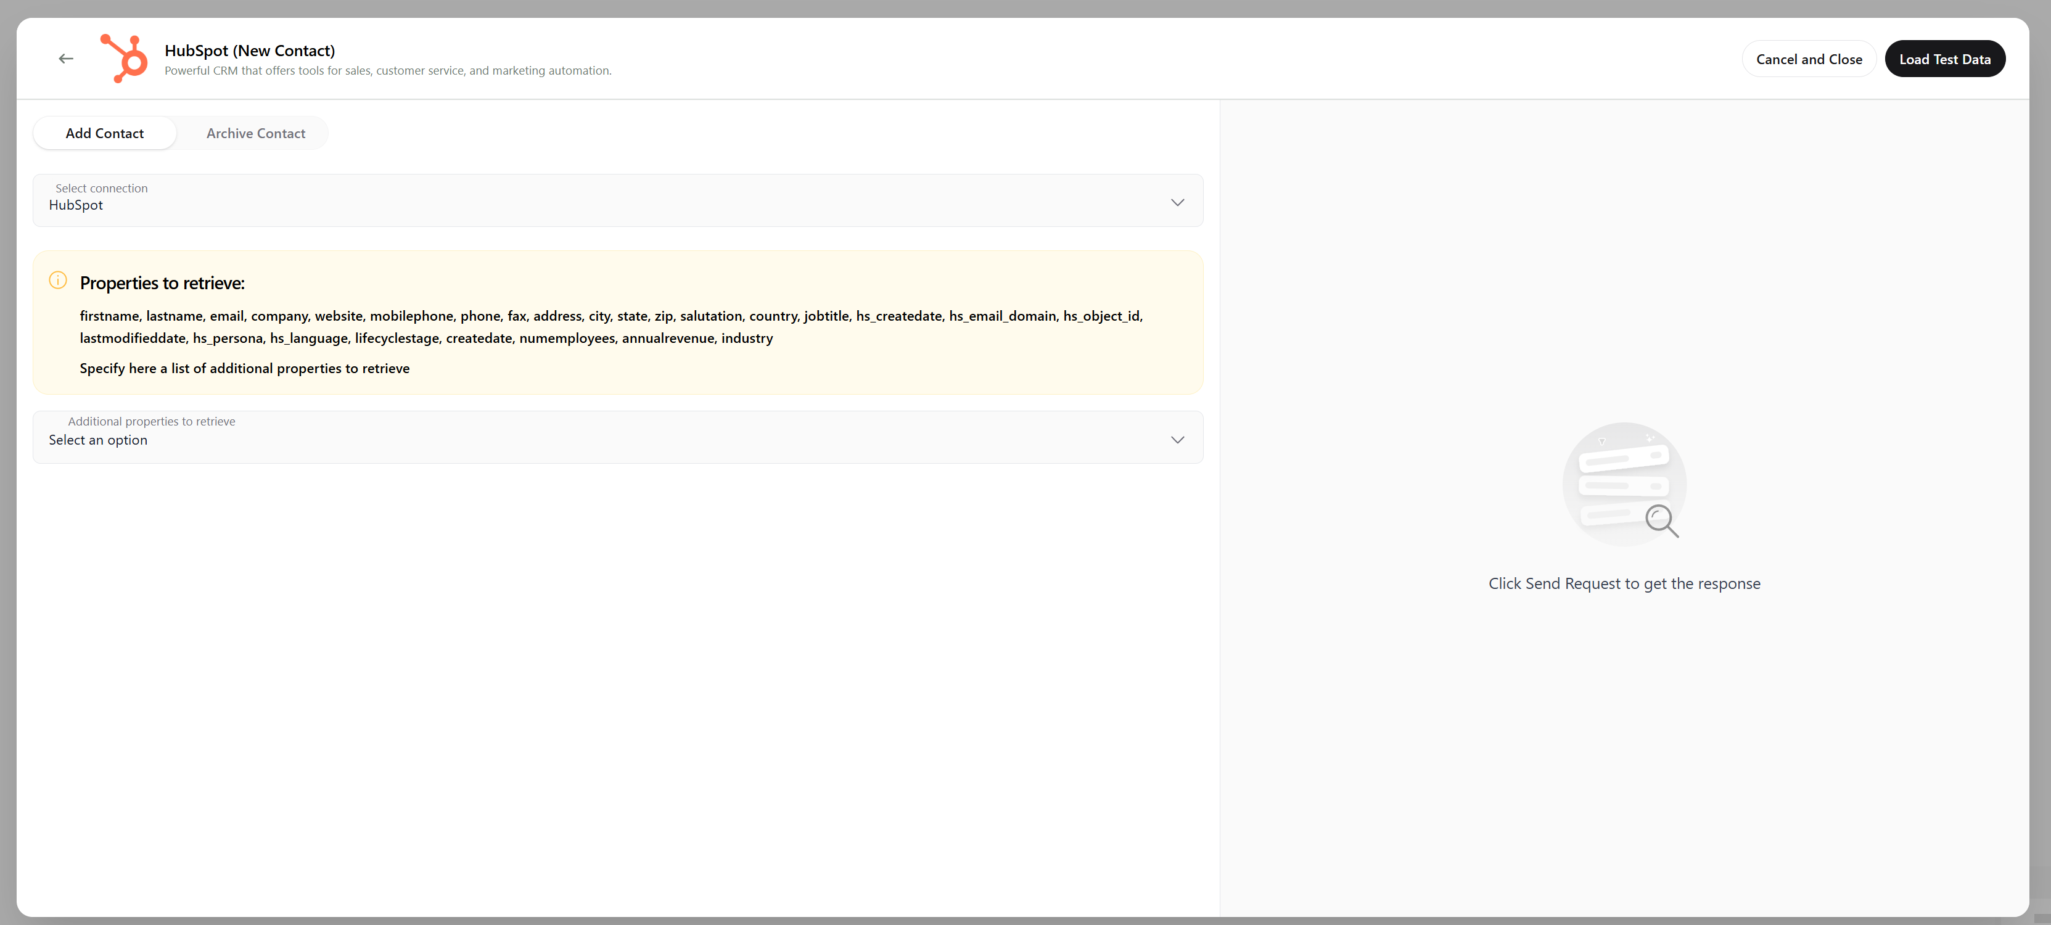Click the Properties to retrieve heading
Viewport: 2051px width, 925px height.
(x=162, y=284)
